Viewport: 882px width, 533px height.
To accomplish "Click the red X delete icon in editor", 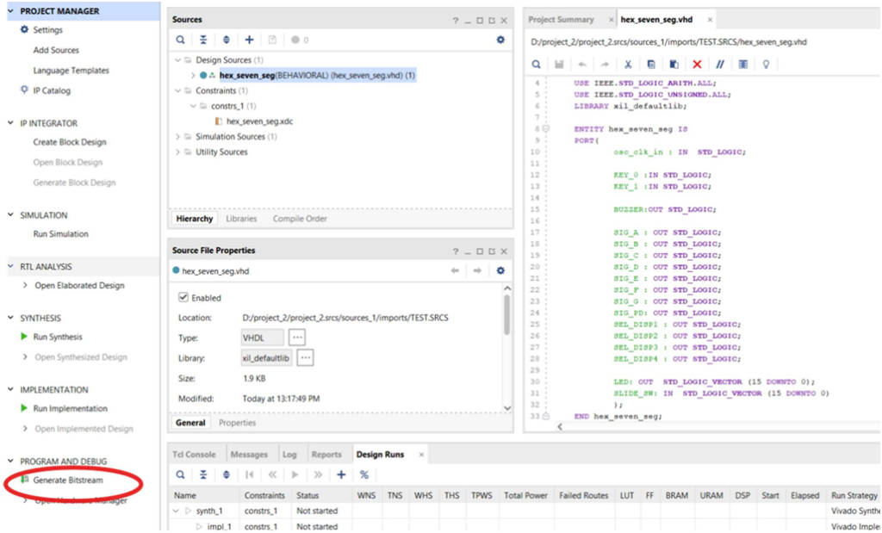I will 697,65.
